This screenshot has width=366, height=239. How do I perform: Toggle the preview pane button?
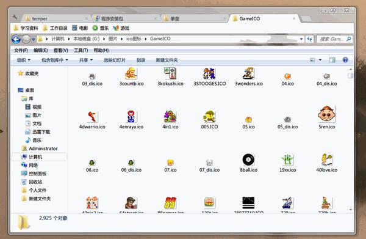[x=332, y=60]
